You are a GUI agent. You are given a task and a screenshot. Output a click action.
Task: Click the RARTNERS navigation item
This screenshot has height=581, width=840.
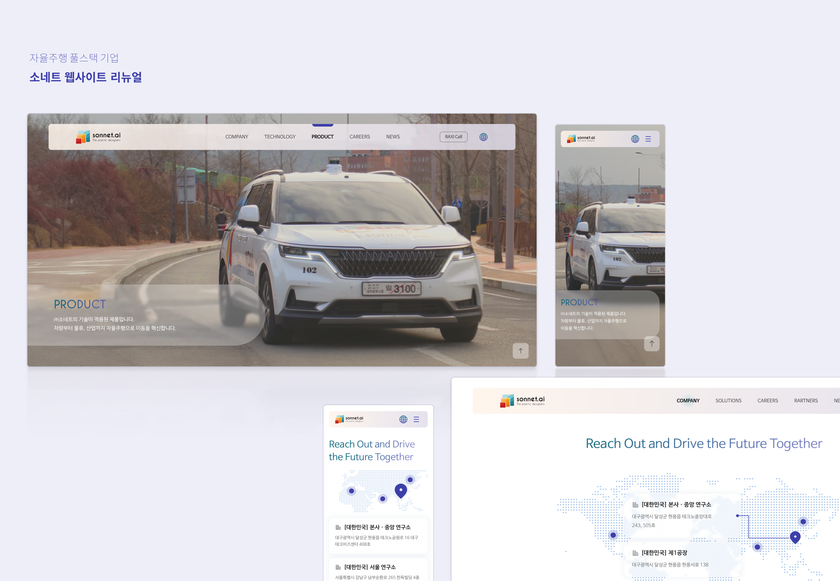pos(806,401)
